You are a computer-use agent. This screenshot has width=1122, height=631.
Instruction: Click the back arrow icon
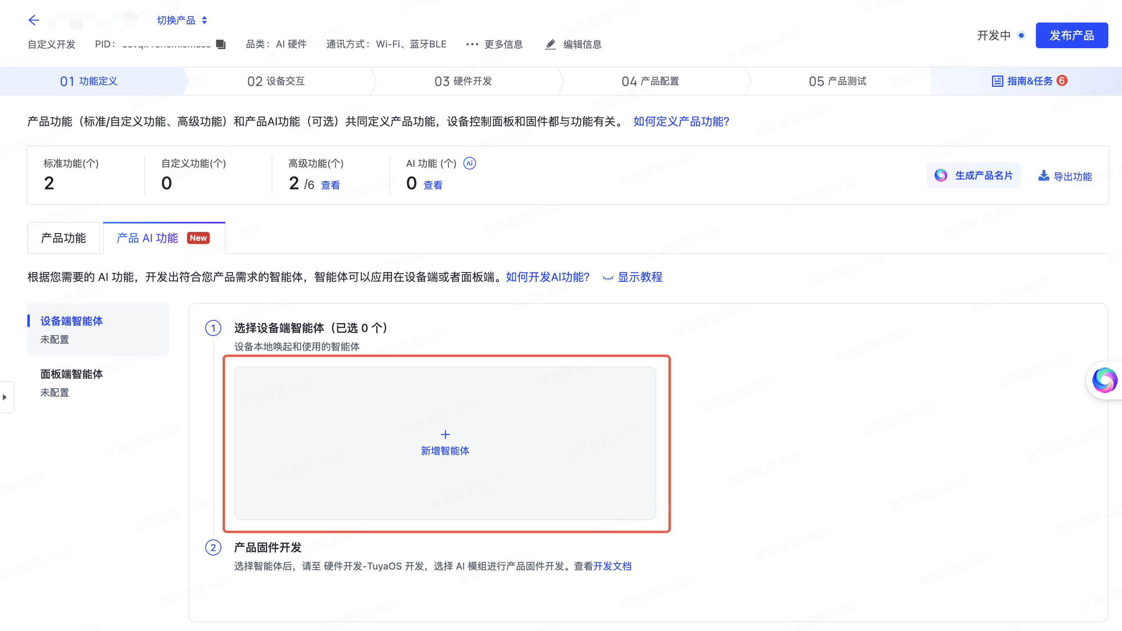point(33,20)
